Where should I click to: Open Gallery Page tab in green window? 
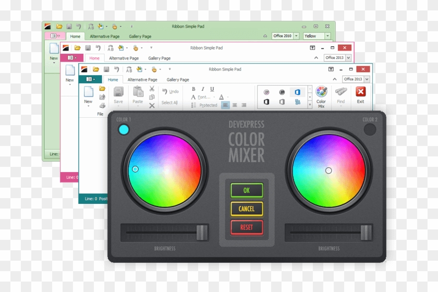tap(140, 36)
